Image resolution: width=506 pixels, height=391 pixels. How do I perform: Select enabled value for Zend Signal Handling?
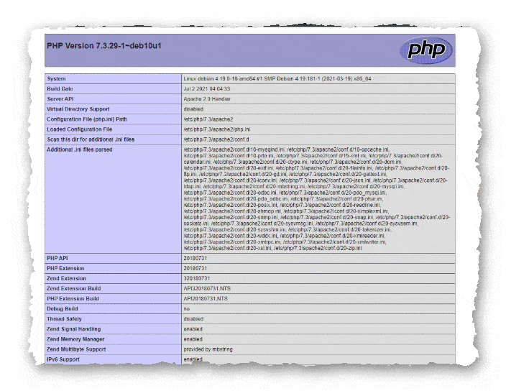click(x=193, y=329)
